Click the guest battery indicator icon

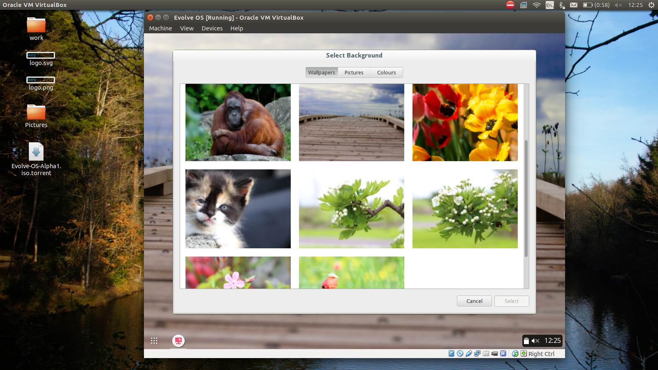(x=526, y=341)
